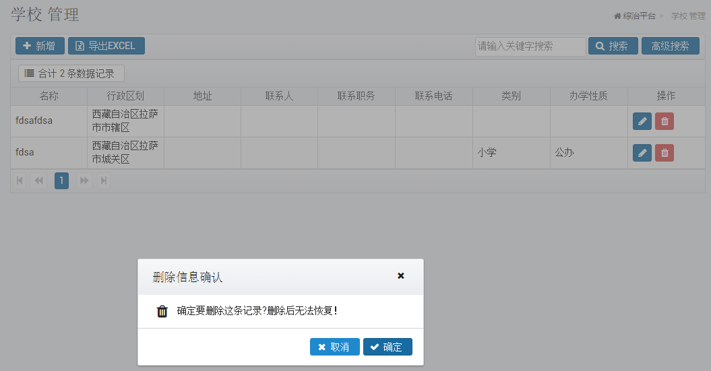Screen dimensions: 711x371
Task: Go to next page pagination icon
Action: [84, 180]
